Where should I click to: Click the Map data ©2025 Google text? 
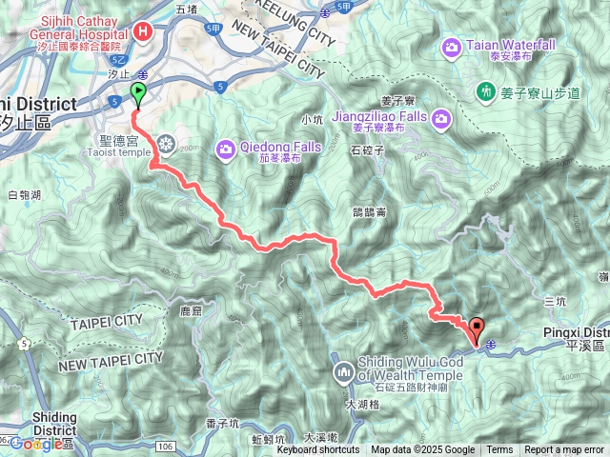pyautogui.click(x=422, y=450)
